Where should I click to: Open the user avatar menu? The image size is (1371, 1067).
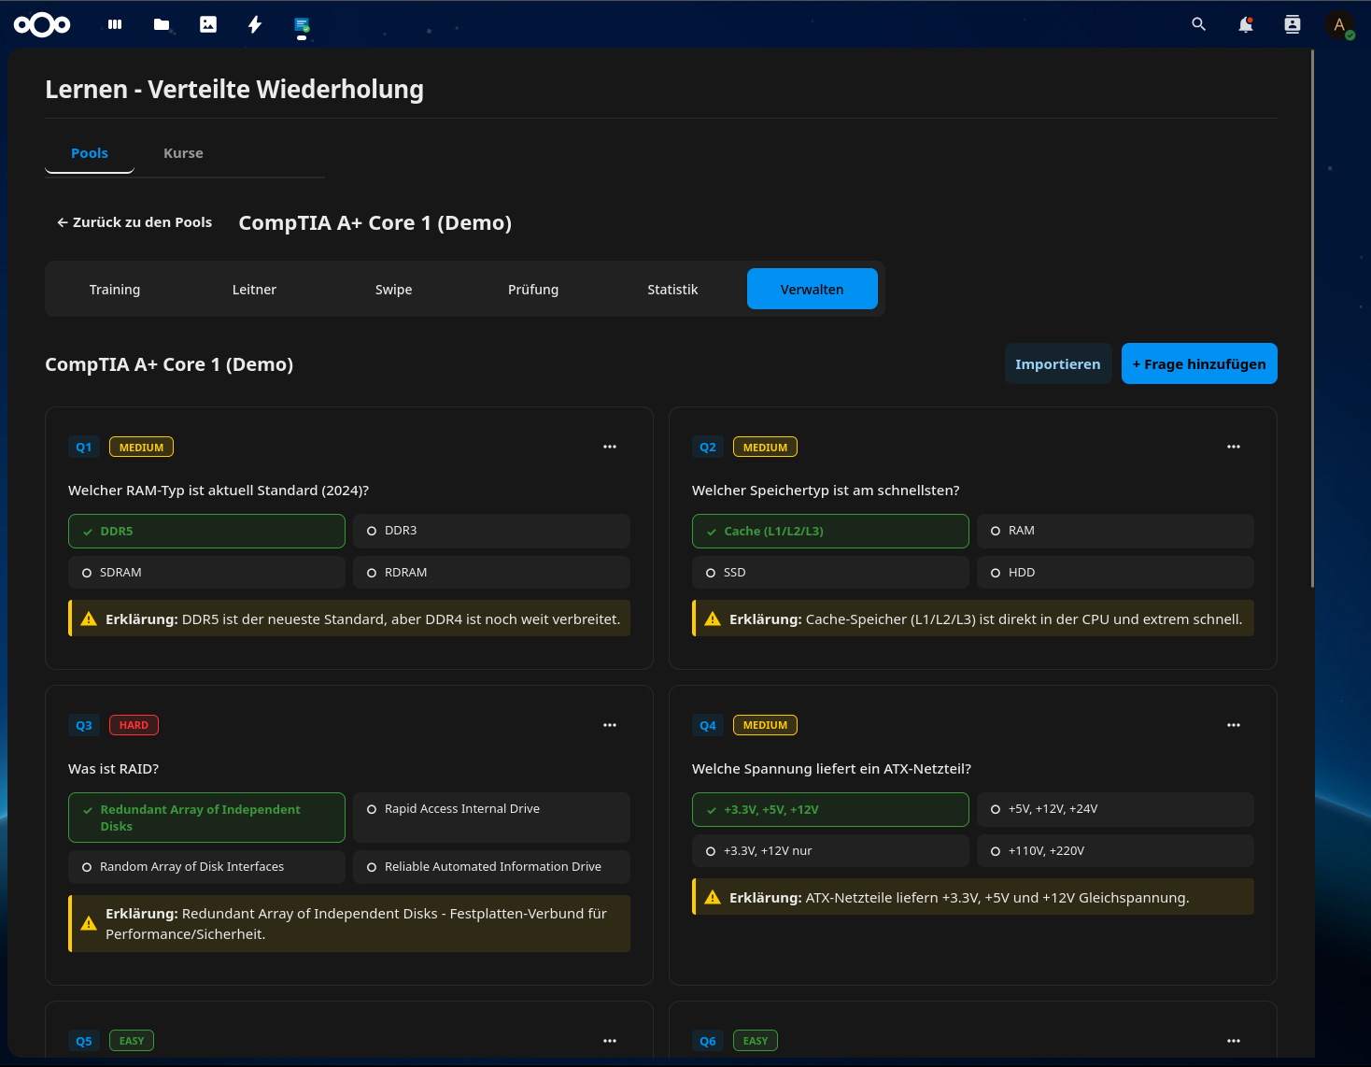[1340, 24]
